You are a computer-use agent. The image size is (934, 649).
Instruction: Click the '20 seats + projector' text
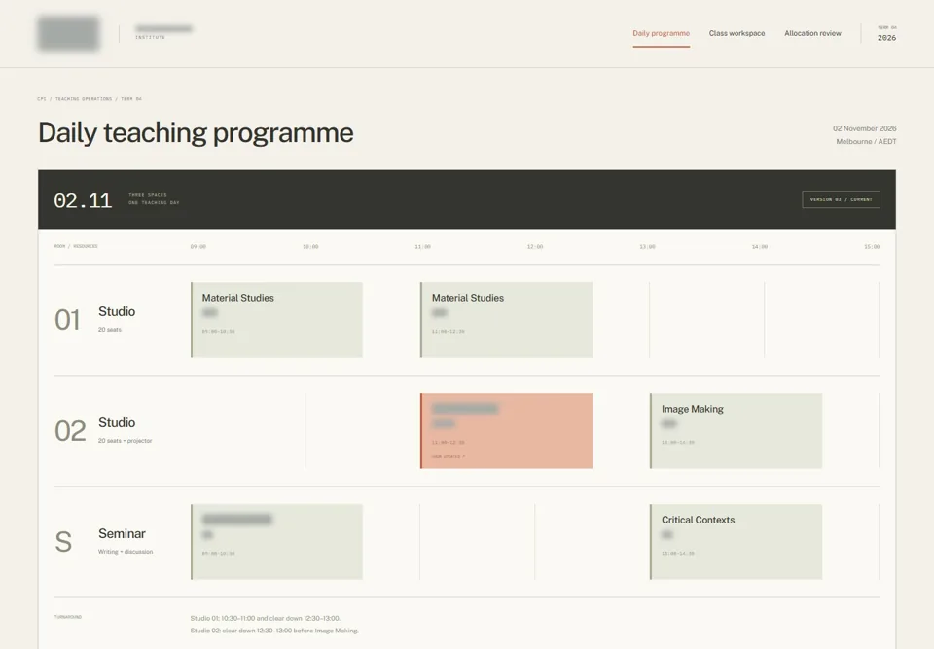pos(126,441)
